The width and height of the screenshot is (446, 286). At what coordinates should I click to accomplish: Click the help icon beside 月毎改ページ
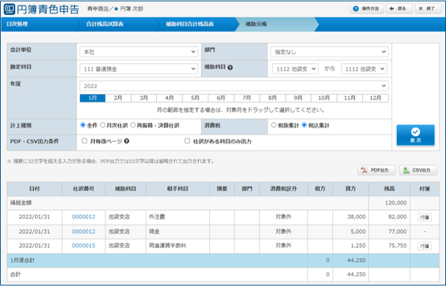click(x=126, y=141)
